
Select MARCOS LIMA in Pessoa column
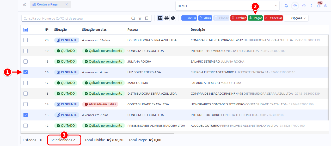(138, 83)
